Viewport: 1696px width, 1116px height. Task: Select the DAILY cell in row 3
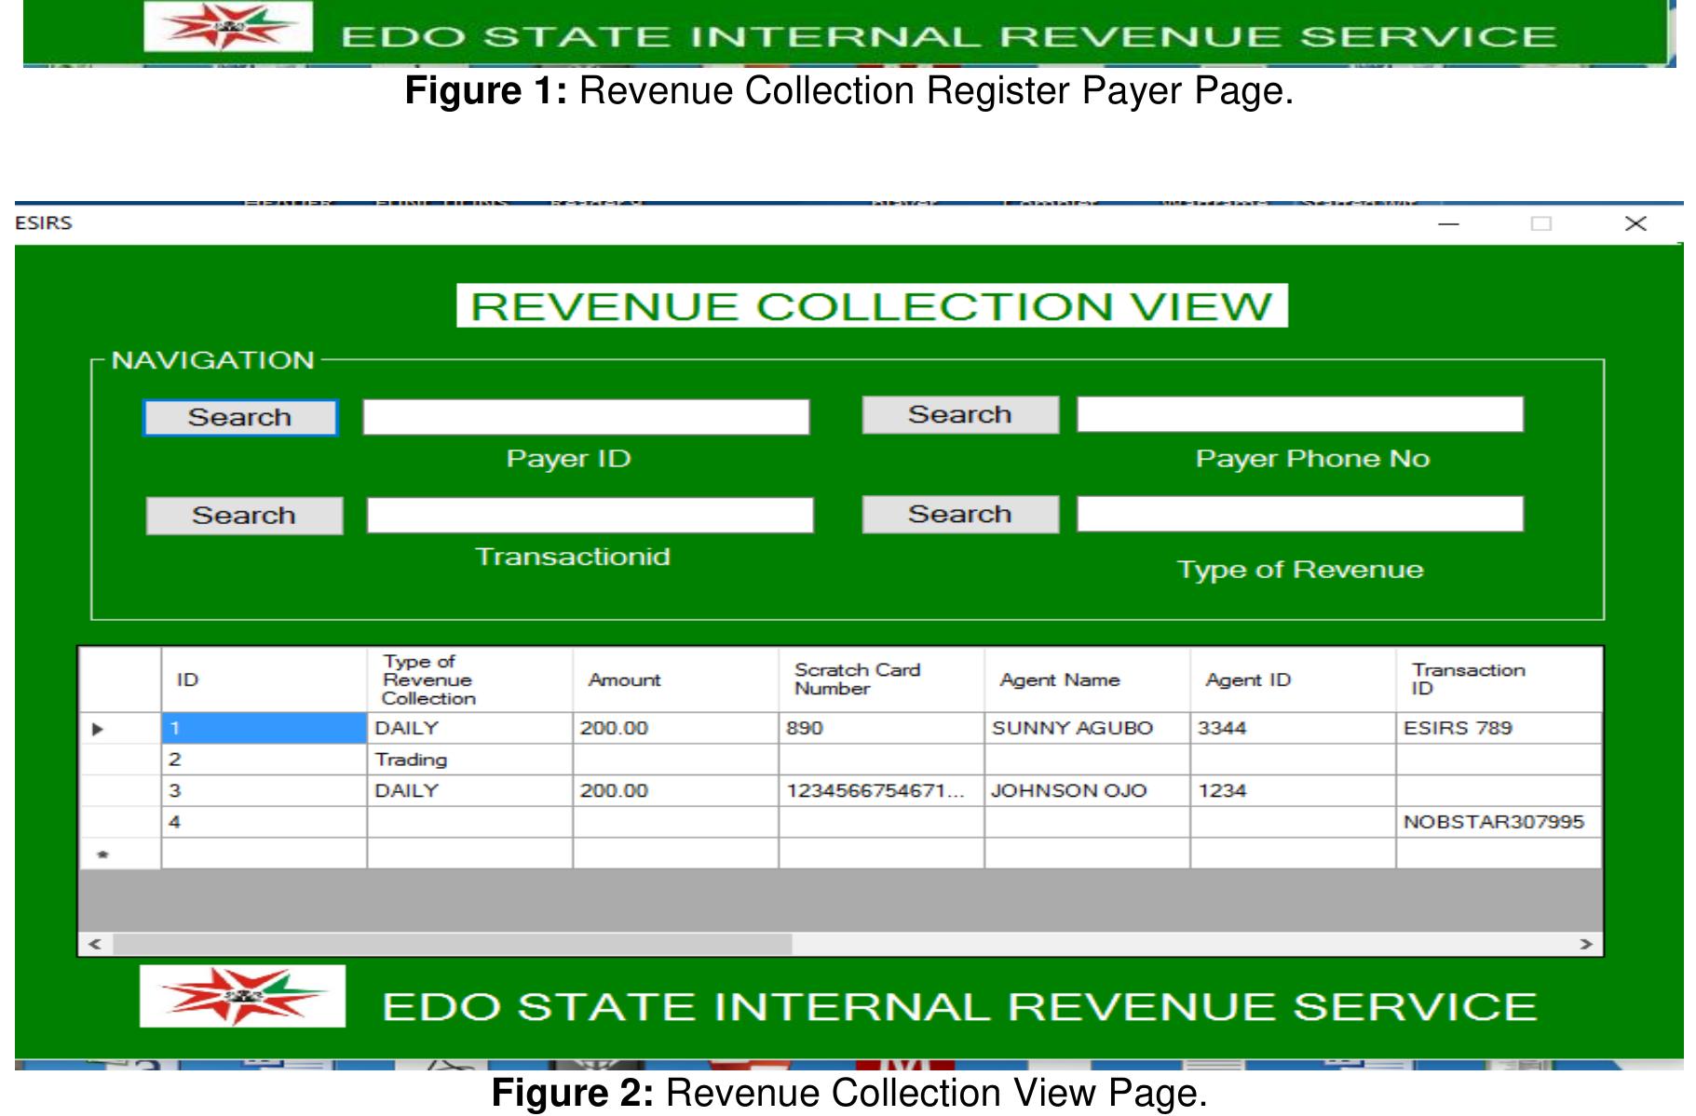(470, 791)
